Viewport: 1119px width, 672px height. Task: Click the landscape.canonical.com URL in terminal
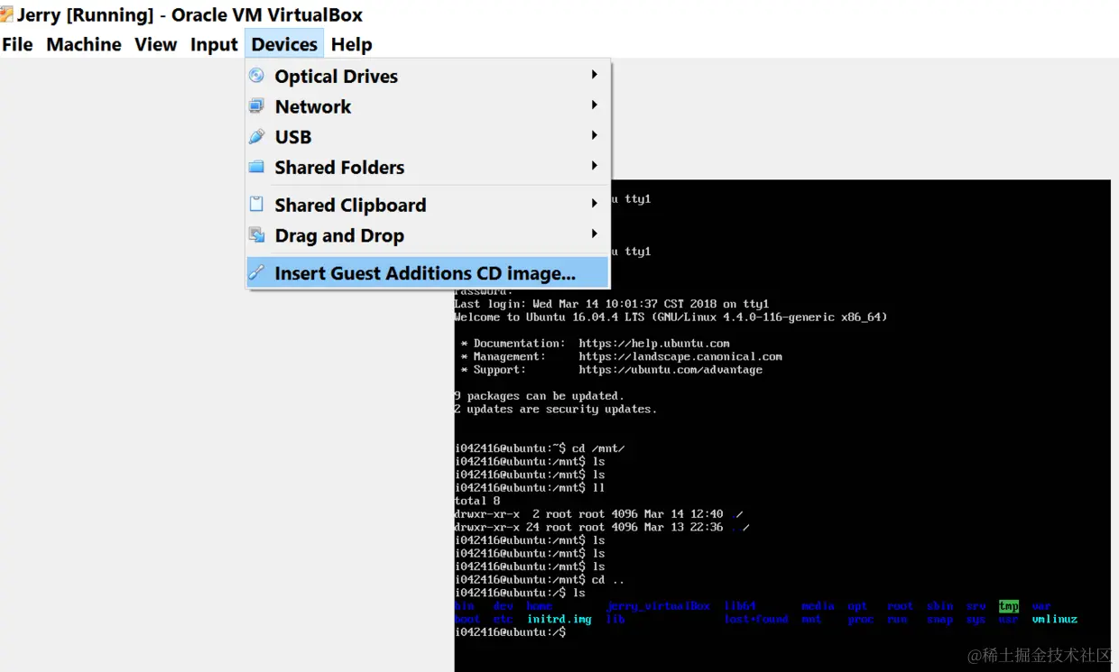click(680, 356)
